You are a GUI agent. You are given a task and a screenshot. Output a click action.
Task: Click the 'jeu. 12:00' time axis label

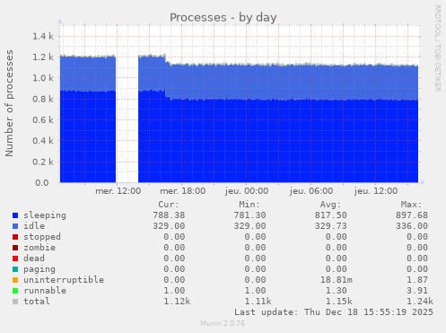[376, 191]
